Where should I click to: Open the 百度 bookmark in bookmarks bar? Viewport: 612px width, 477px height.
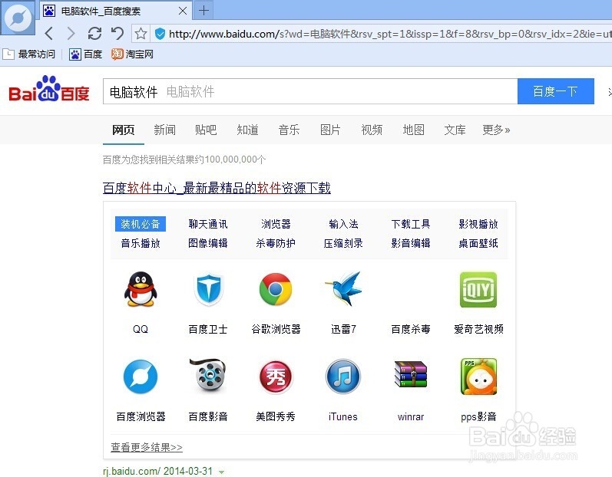click(x=85, y=54)
